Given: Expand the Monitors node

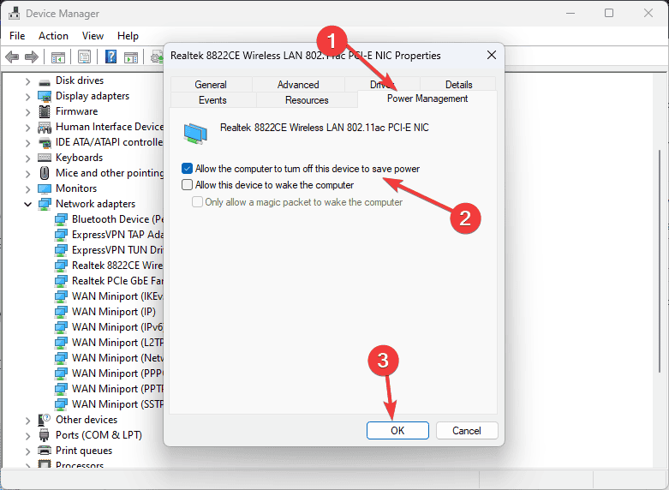Looking at the screenshot, I should point(27,188).
